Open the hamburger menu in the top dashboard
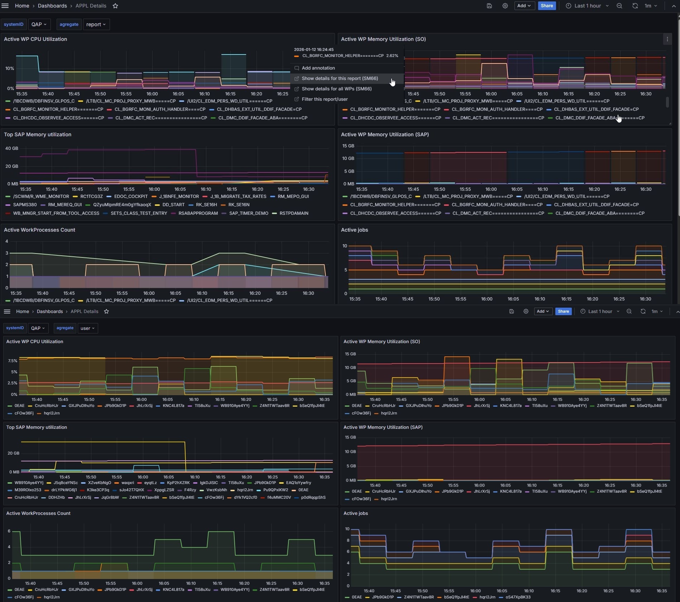Image resolution: width=680 pixels, height=602 pixels. (5, 6)
